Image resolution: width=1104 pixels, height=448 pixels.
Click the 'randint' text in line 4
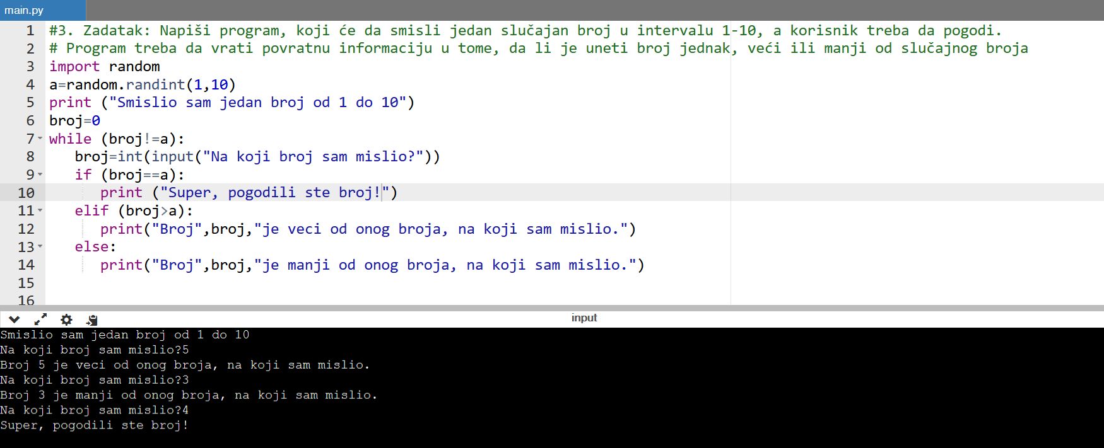pyautogui.click(x=155, y=84)
